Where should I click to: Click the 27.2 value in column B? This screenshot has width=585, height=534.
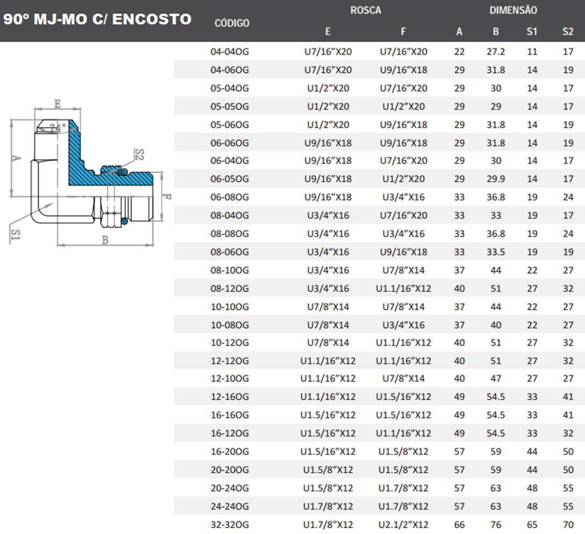pos(495,52)
